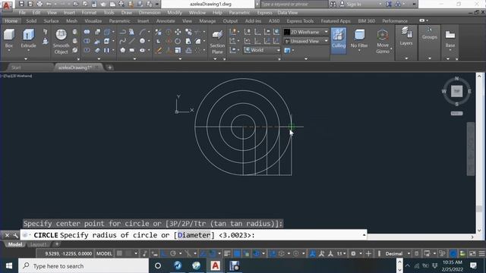Open the World UCS dropdown
Viewport: 486px width, 273px height.
coord(262,50)
